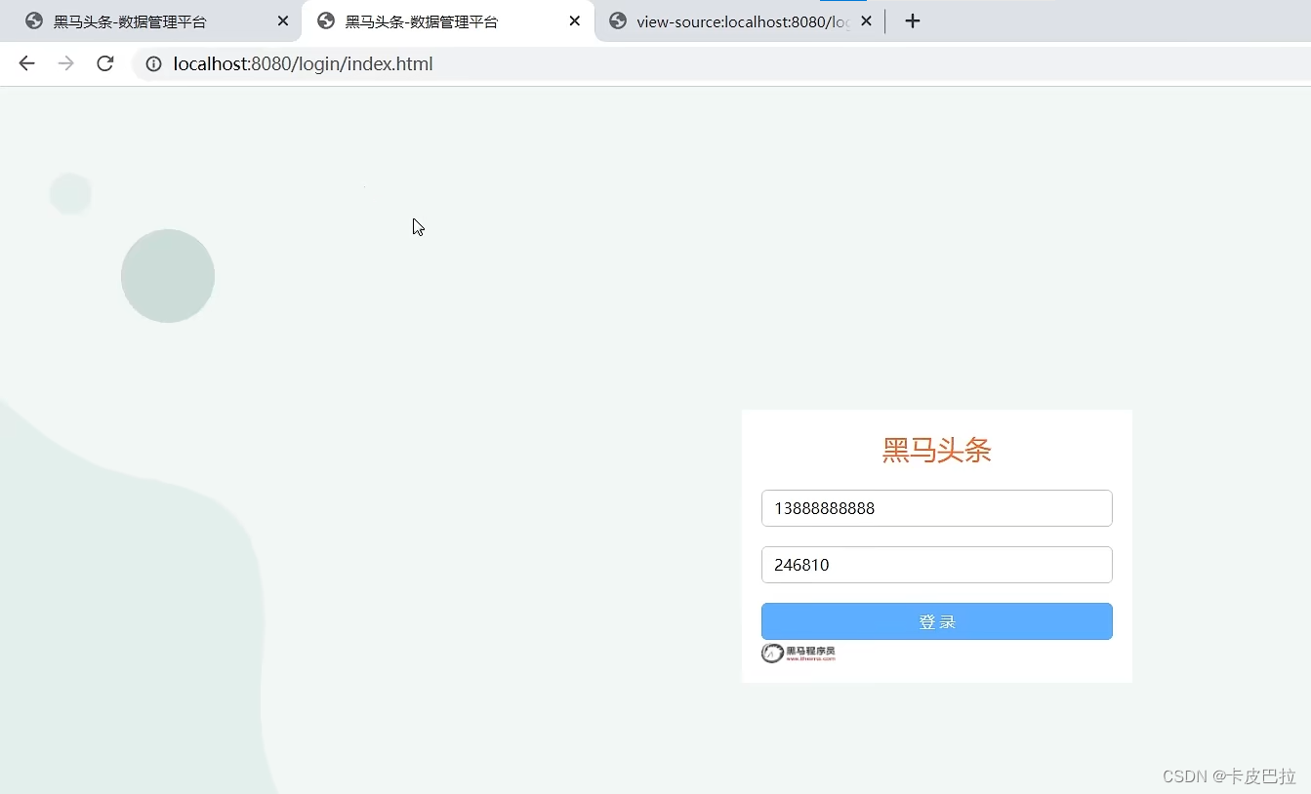Open a new browser tab with plus
This screenshot has width=1311, height=794.
pos(913,20)
